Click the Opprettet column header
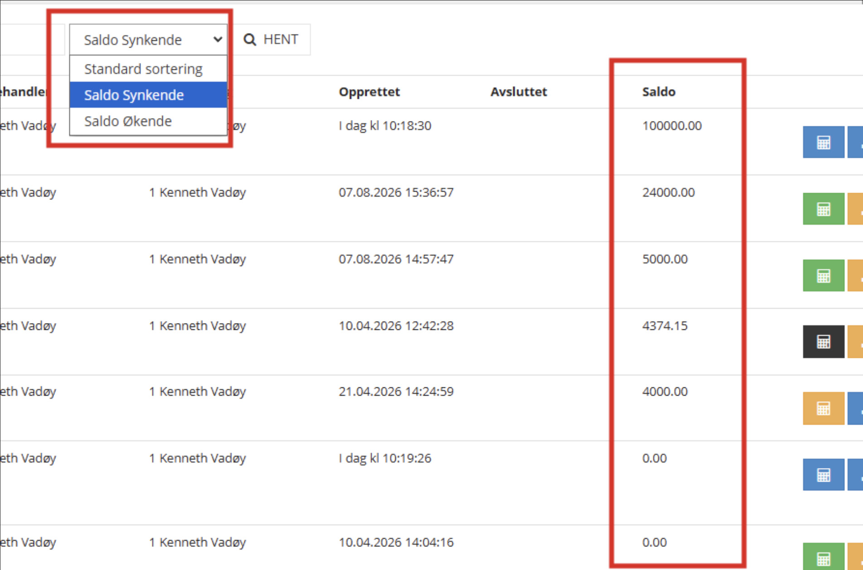 (x=369, y=92)
